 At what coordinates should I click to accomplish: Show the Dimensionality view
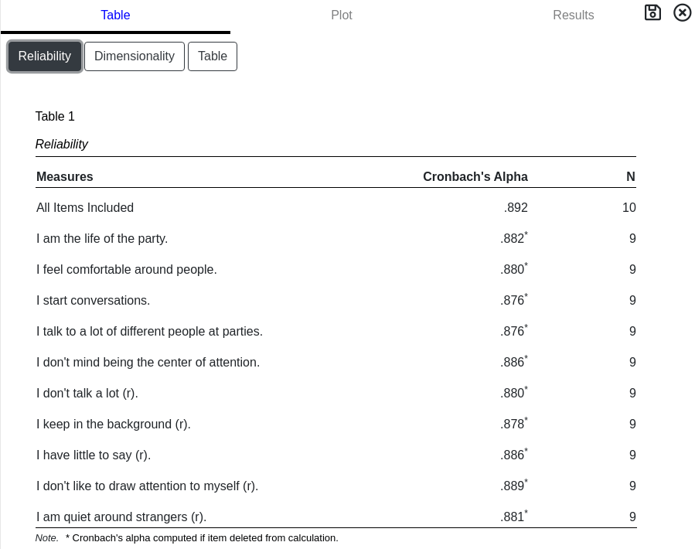click(x=135, y=56)
